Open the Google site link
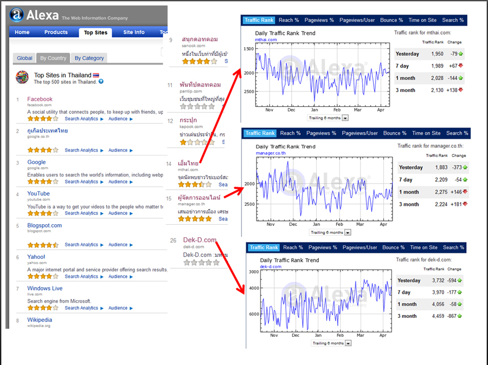The width and height of the screenshot is (488, 365). pos(36,162)
